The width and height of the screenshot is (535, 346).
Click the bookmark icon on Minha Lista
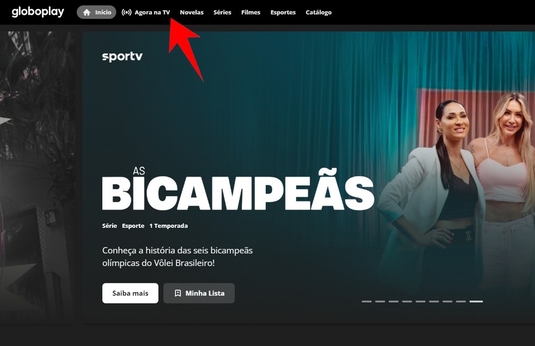[178, 293]
